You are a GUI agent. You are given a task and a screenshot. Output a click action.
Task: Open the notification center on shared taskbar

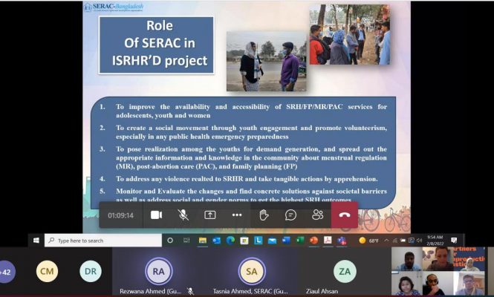click(454, 241)
